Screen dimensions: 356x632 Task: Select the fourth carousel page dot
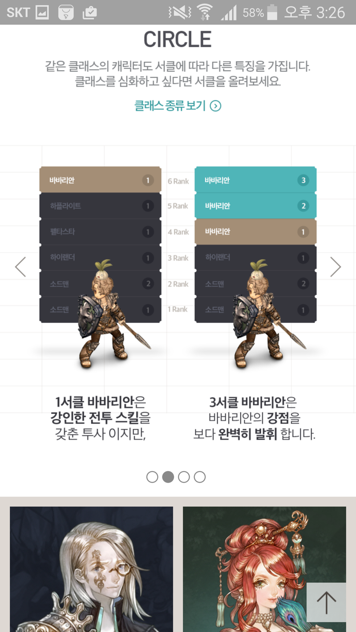(200, 477)
